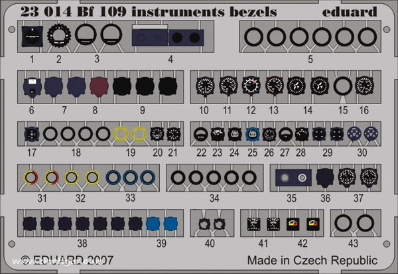Choose the leftmost blue ring above 33
398x274 pixels.
[113, 178]
